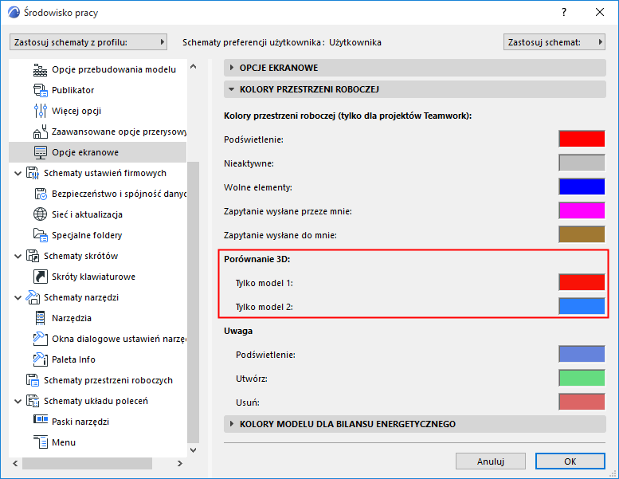
Task: Click the Okna dialogowe ustawień narzędzi icon
Action: click(x=41, y=339)
